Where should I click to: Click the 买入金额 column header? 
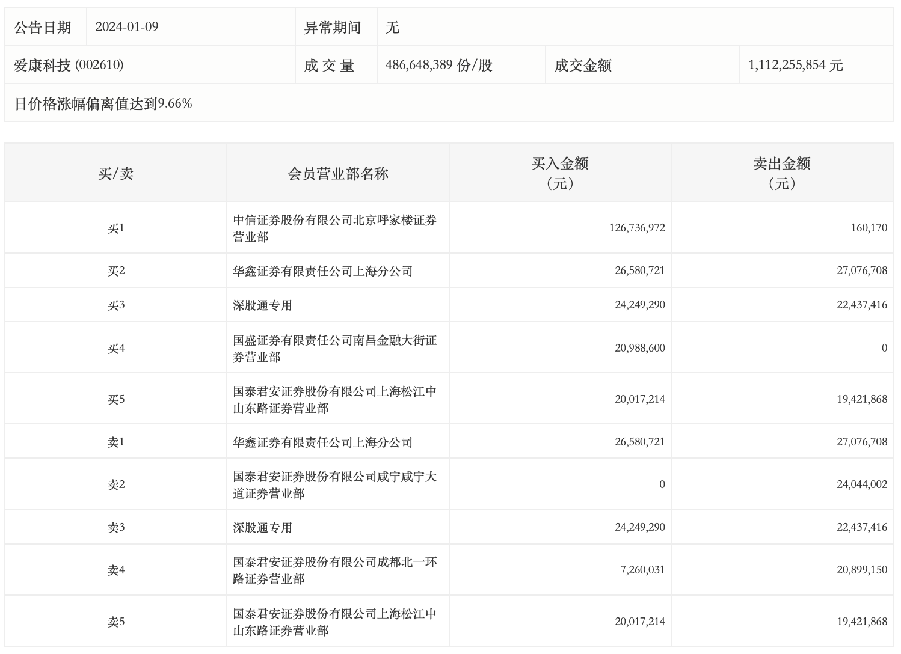click(x=560, y=173)
